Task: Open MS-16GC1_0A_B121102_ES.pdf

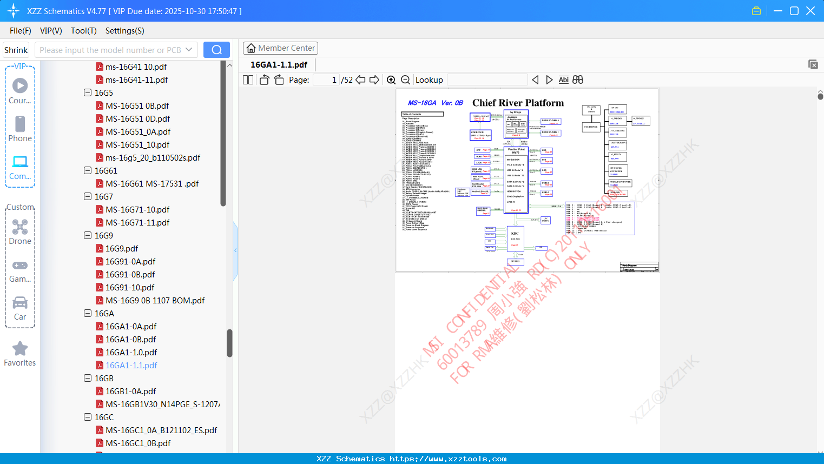Action: click(161, 430)
